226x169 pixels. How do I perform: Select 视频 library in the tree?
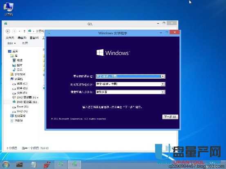click(x=20, y=60)
